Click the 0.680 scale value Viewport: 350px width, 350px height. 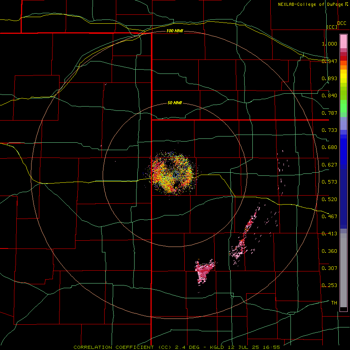coord(329,147)
